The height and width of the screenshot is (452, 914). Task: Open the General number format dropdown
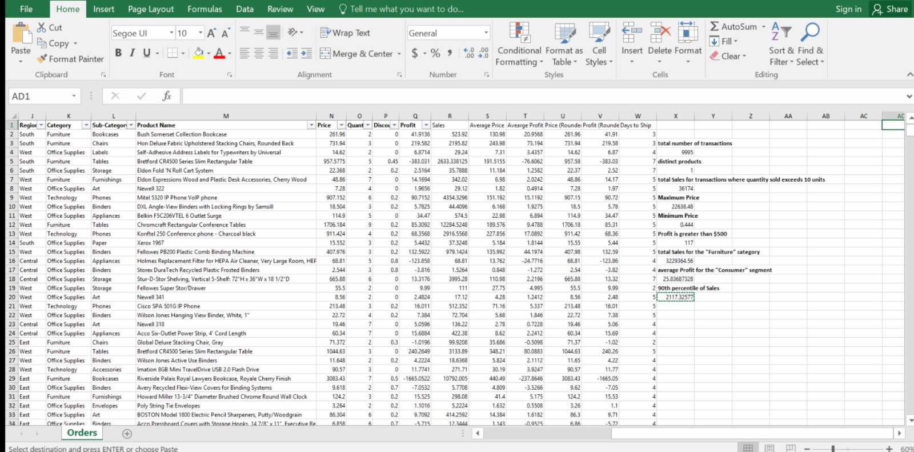(x=486, y=33)
